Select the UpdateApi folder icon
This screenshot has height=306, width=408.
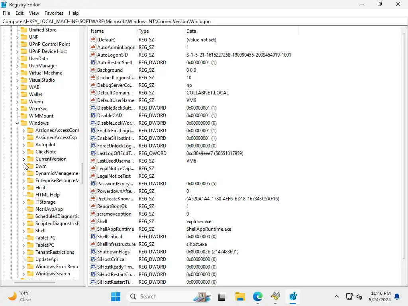pyautogui.click(x=30, y=259)
